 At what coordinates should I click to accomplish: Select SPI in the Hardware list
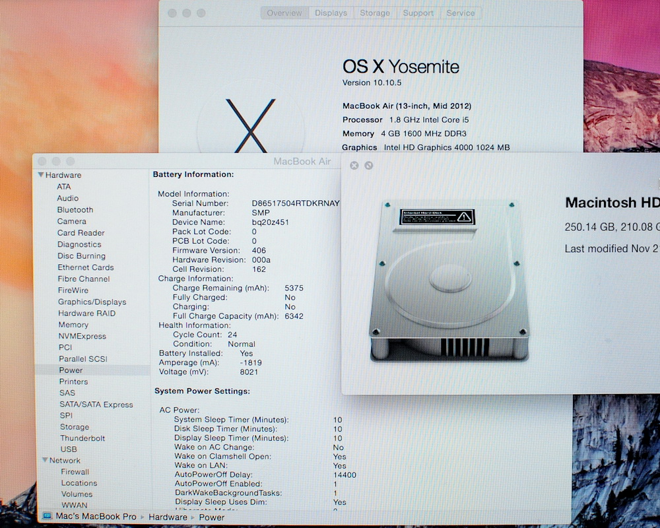(66, 415)
